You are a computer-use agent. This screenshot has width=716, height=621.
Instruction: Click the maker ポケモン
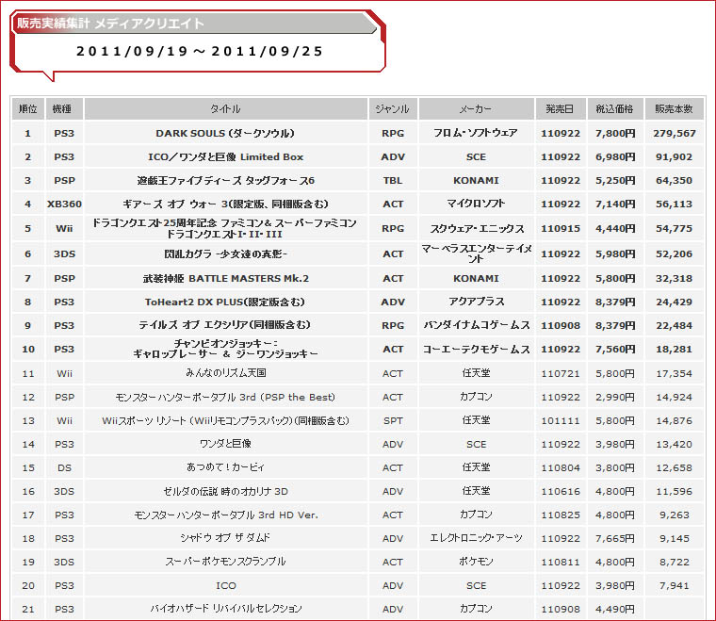[476, 562]
